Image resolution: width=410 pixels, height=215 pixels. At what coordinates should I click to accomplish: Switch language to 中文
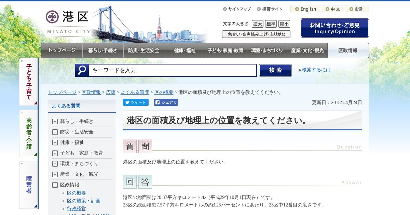point(333,9)
